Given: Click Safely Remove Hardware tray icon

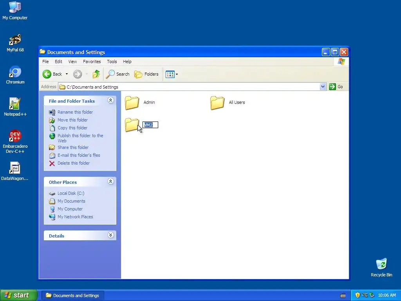Looking at the screenshot, I should click(372, 296).
